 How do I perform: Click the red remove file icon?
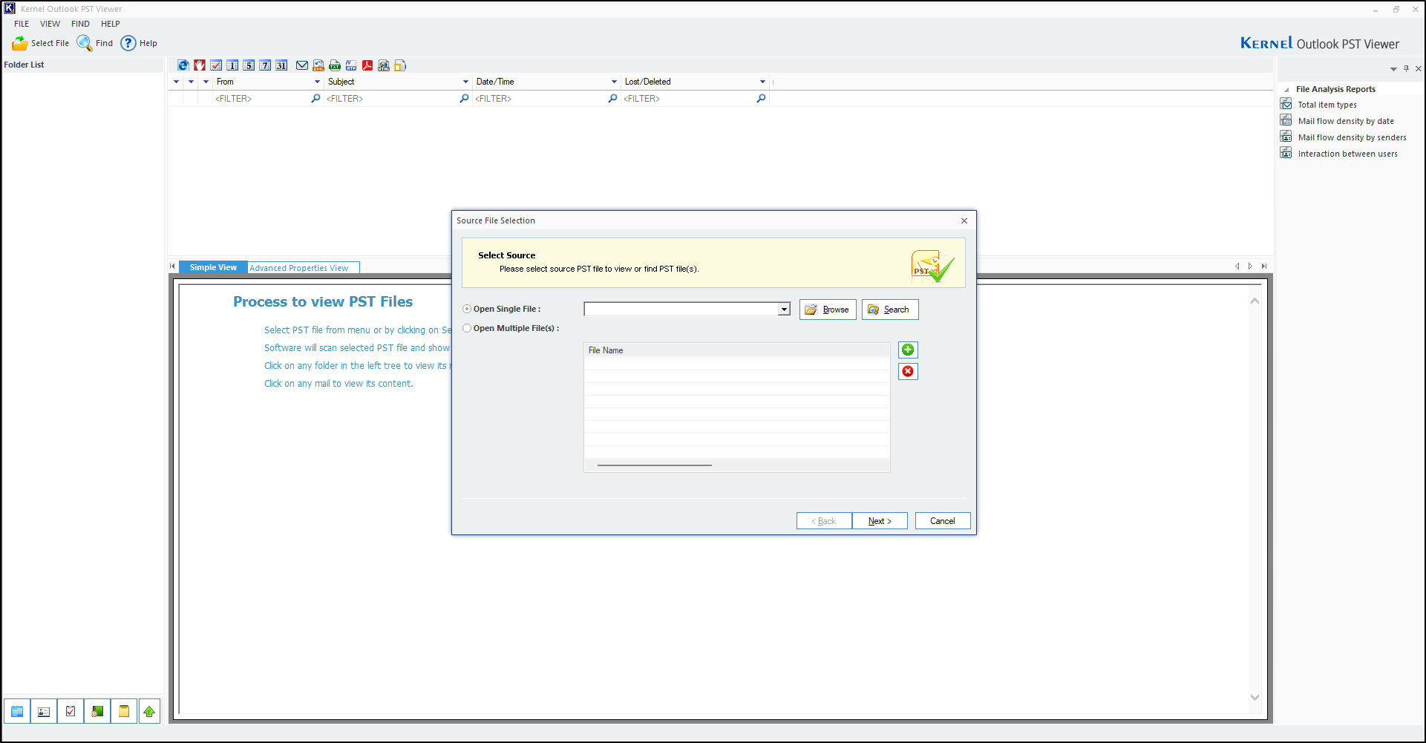pos(908,371)
